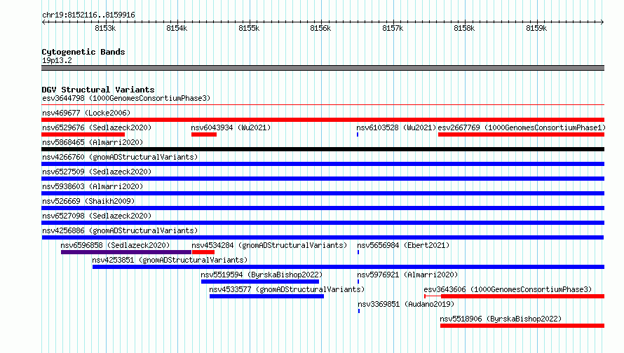Select the 19p13.2 band label
This screenshot has height=353, width=624.
coord(57,60)
